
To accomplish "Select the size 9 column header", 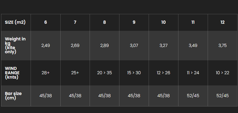I will (134, 22).
